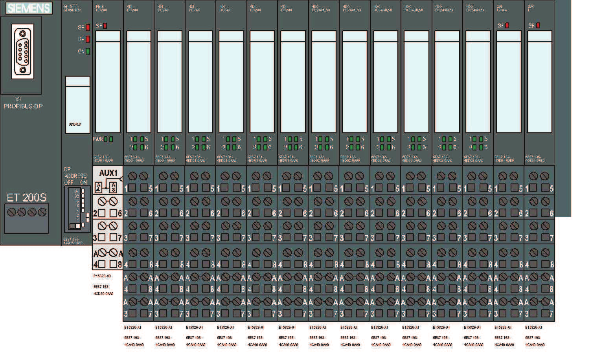Select the PM-E module label strip

pos(108,82)
